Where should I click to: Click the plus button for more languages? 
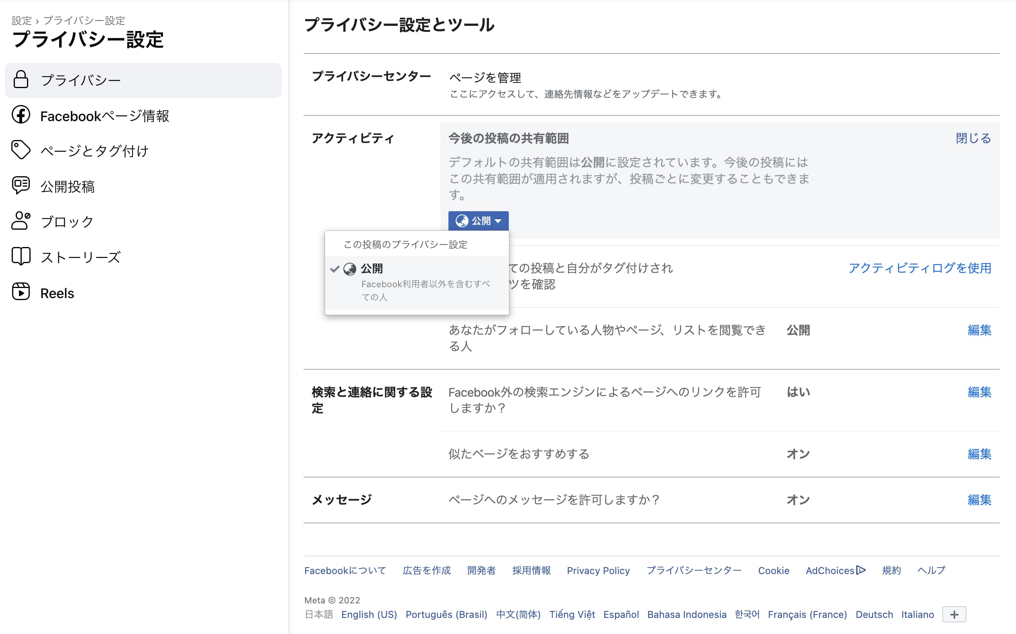(x=954, y=614)
